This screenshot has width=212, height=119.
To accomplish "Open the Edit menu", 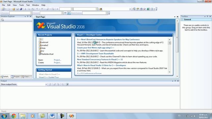I will [x=9, y=5].
